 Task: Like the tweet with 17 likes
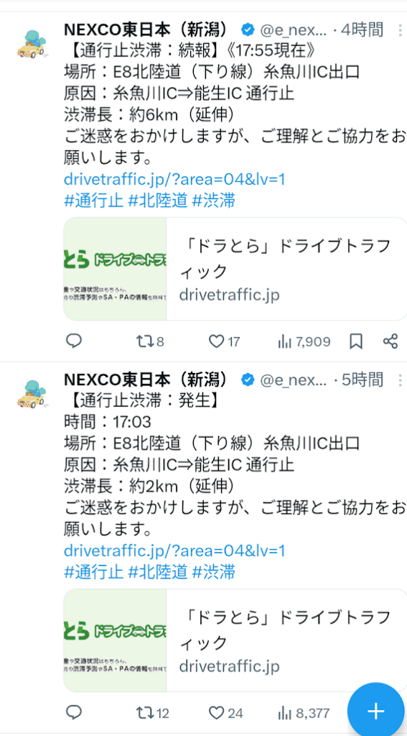[224, 341]
